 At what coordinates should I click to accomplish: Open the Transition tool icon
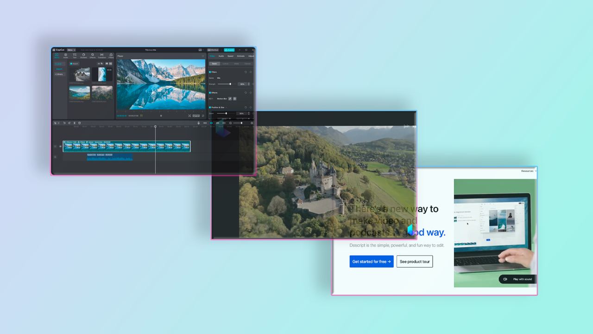coord(102,56)
